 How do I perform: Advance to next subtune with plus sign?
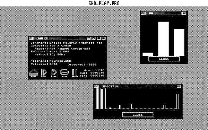click(85, 70)
